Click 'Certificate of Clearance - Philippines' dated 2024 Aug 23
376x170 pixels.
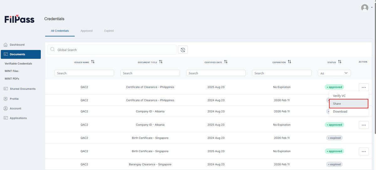point(150,100)
